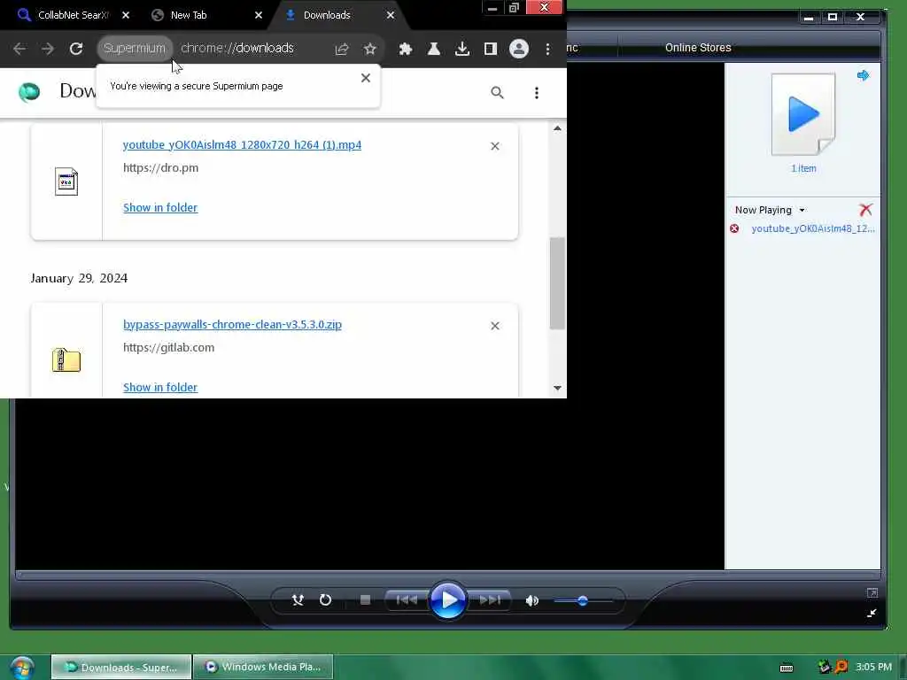Show the bypass-paywalls zip in folder
907x680 pixels.
(160, 388)
